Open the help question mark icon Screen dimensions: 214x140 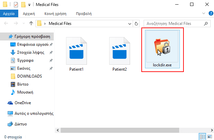211,13
